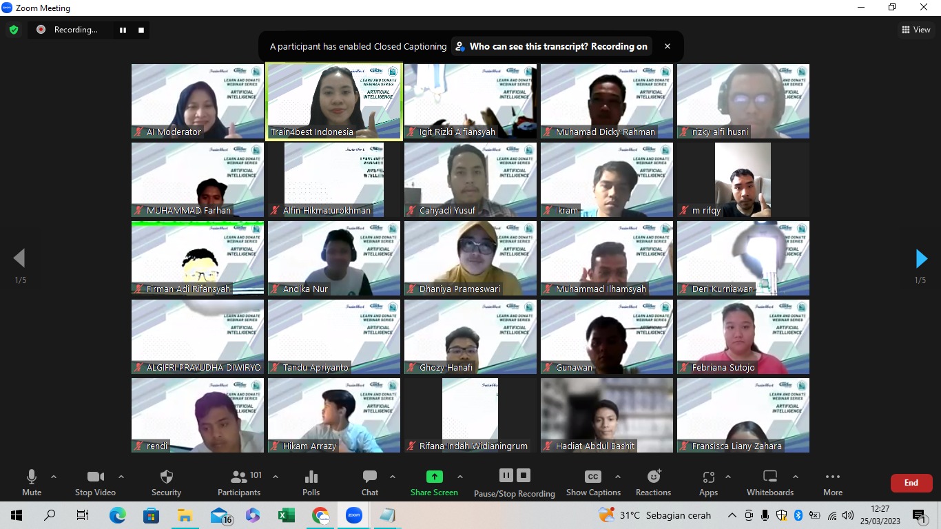This screenshot has width=941, height=529.
Task: Open the Chat panel
Action: click(x=370, y=482)
